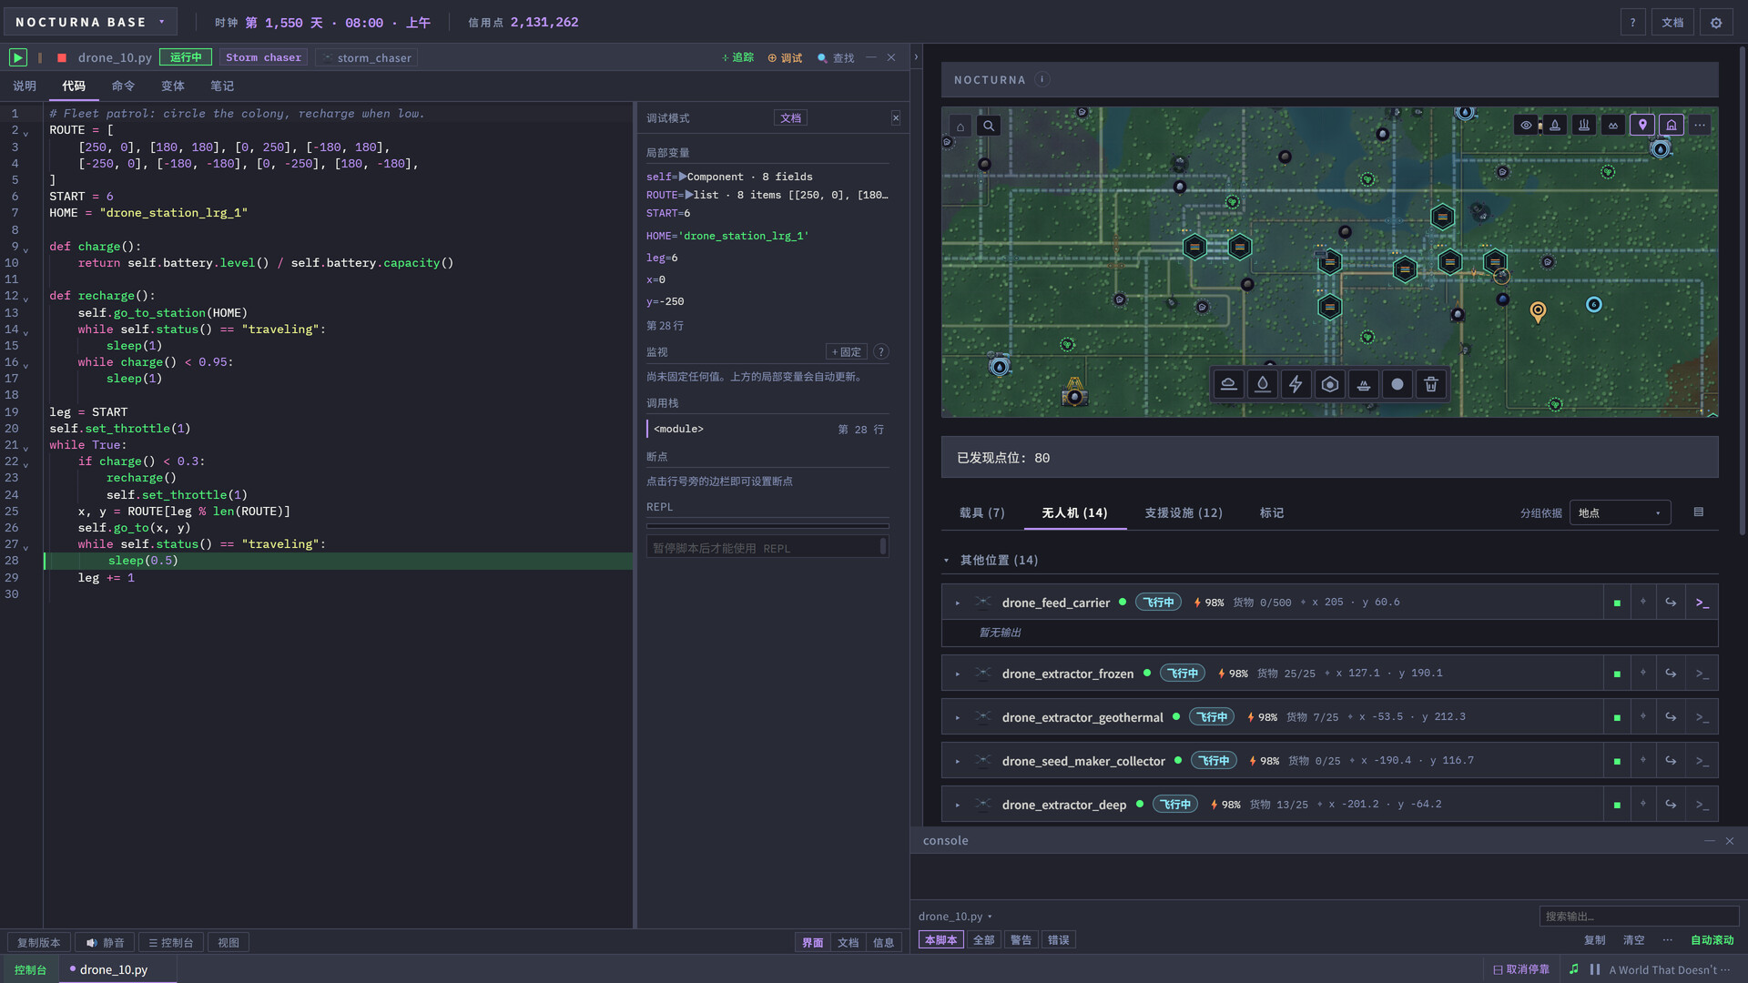
Task: Open the 载具 (7) tab
Action: [981, 512]
